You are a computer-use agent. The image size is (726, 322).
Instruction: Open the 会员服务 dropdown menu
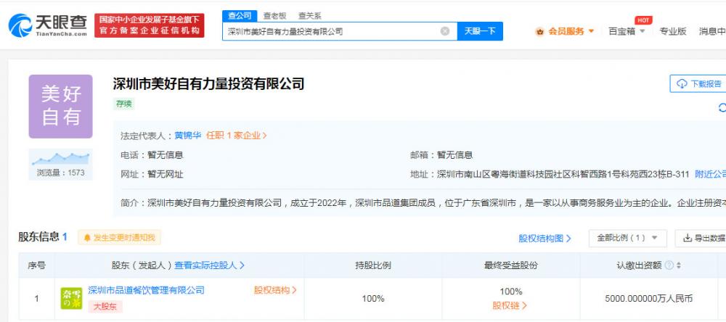(x=571, y=31)
